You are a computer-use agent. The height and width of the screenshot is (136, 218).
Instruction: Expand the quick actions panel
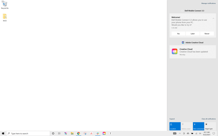tap(172, 119)
